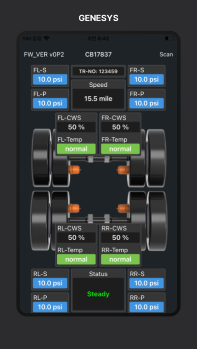Screen dimensions: 197x349
Task: Click the FL-Temp normal indicator
Action: [x=76, y=149]
